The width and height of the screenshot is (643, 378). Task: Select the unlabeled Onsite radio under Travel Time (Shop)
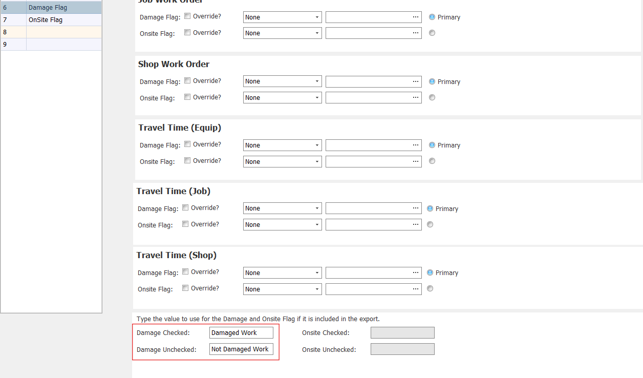[430, 288]
